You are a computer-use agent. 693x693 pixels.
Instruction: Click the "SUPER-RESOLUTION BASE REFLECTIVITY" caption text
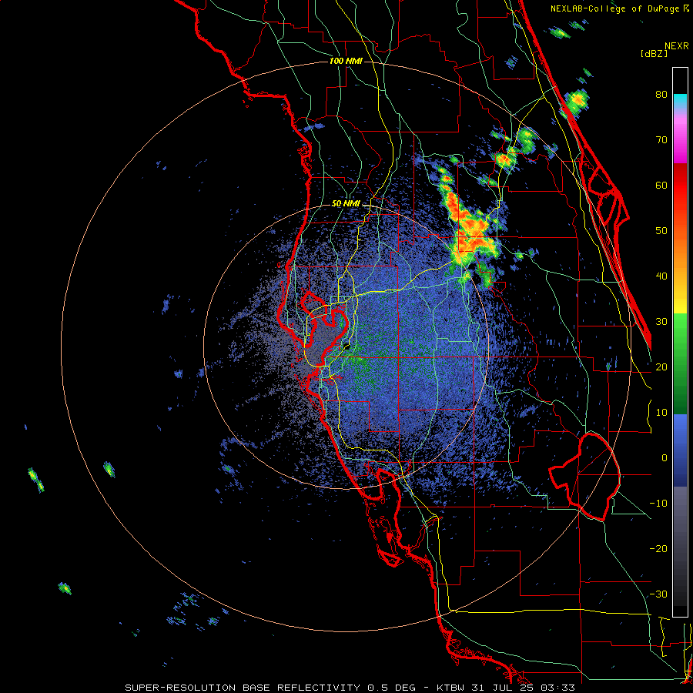(243, 688)
